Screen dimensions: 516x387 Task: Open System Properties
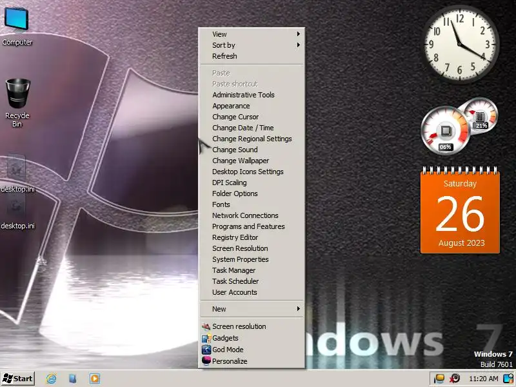coord(252,259)
